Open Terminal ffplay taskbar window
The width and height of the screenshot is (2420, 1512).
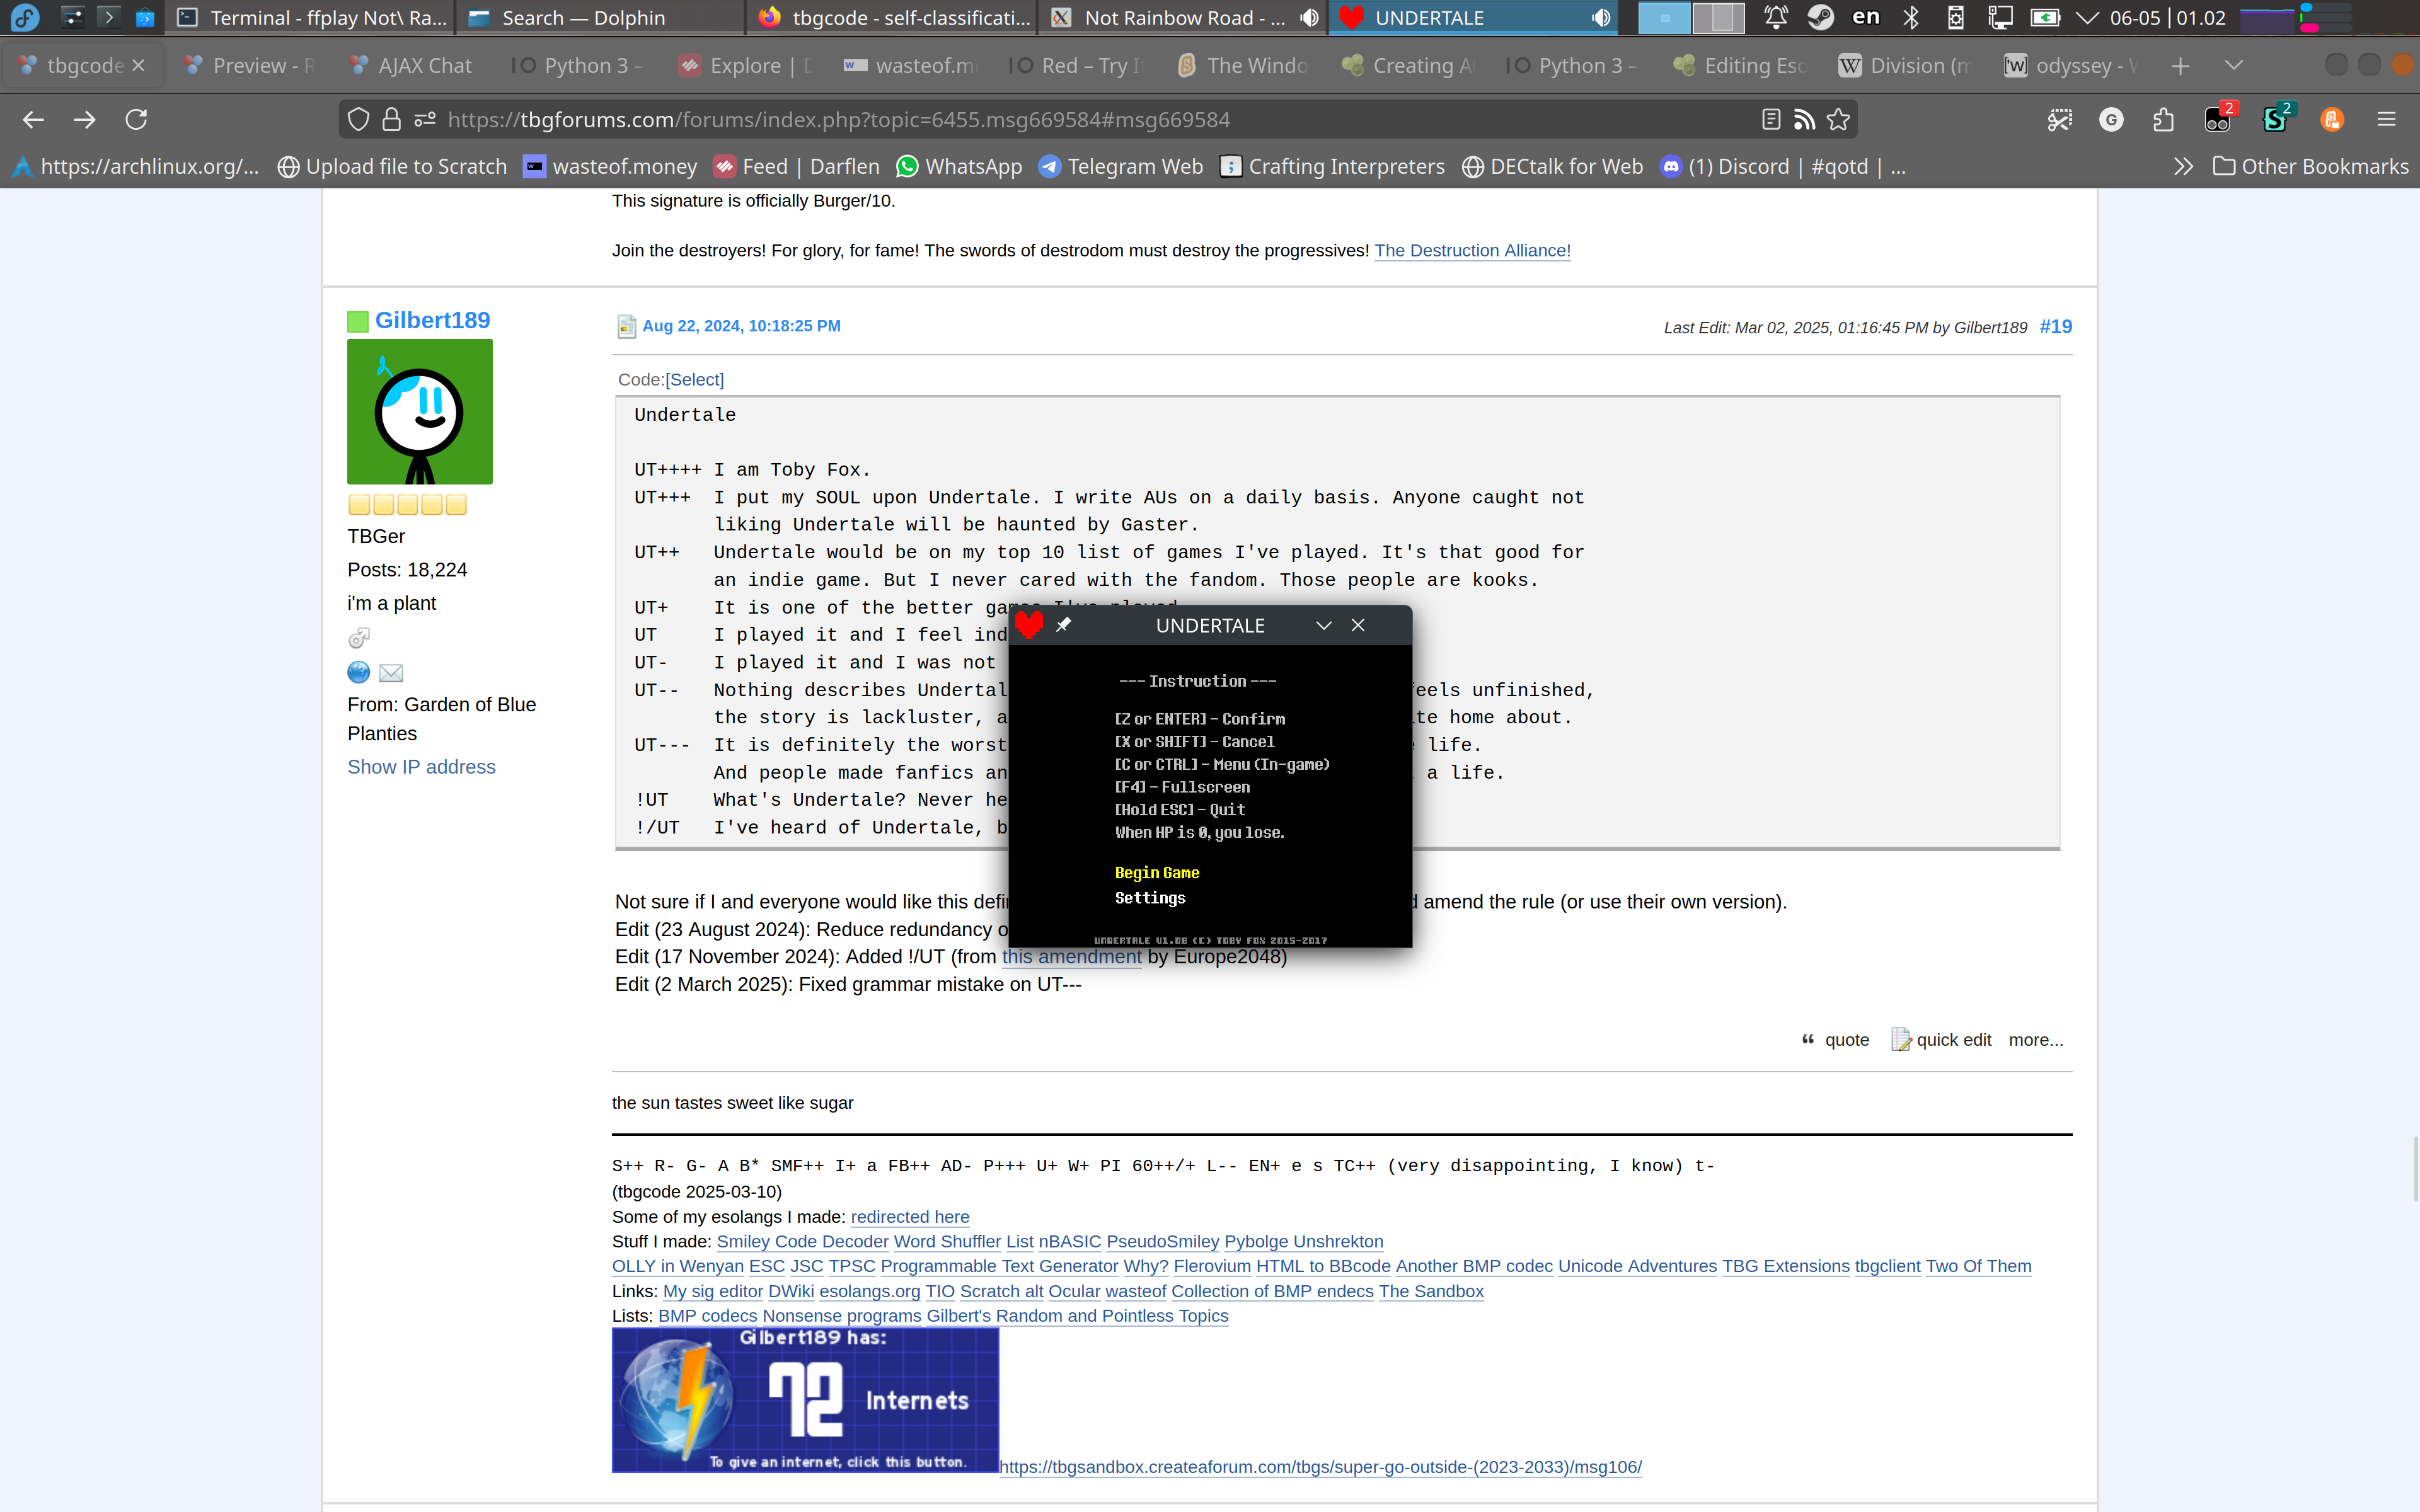pos(311,17)
